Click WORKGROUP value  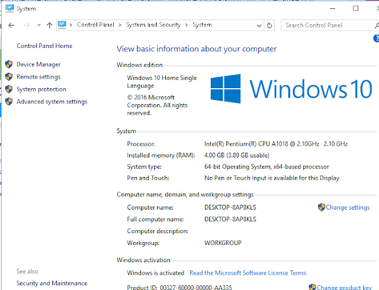point(223,243)
